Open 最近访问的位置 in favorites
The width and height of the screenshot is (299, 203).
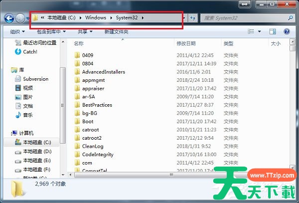click(x=36, y=42)
